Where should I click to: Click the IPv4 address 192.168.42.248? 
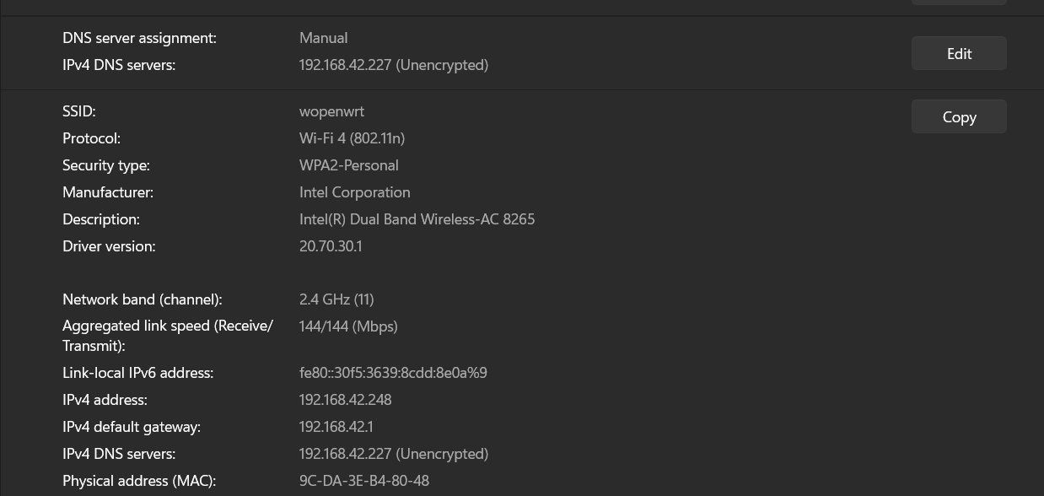[345, 400]
